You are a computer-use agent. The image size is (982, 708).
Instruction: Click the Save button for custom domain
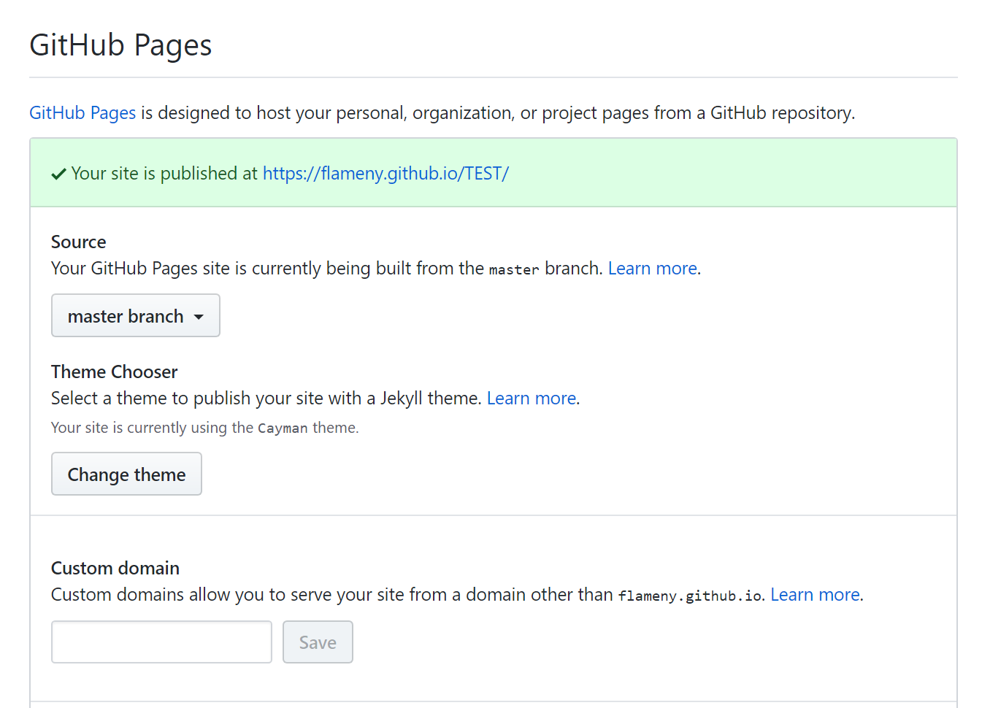point(318,642)
